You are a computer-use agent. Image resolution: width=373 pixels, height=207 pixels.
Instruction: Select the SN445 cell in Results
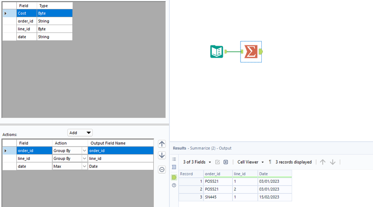[218, 197]
